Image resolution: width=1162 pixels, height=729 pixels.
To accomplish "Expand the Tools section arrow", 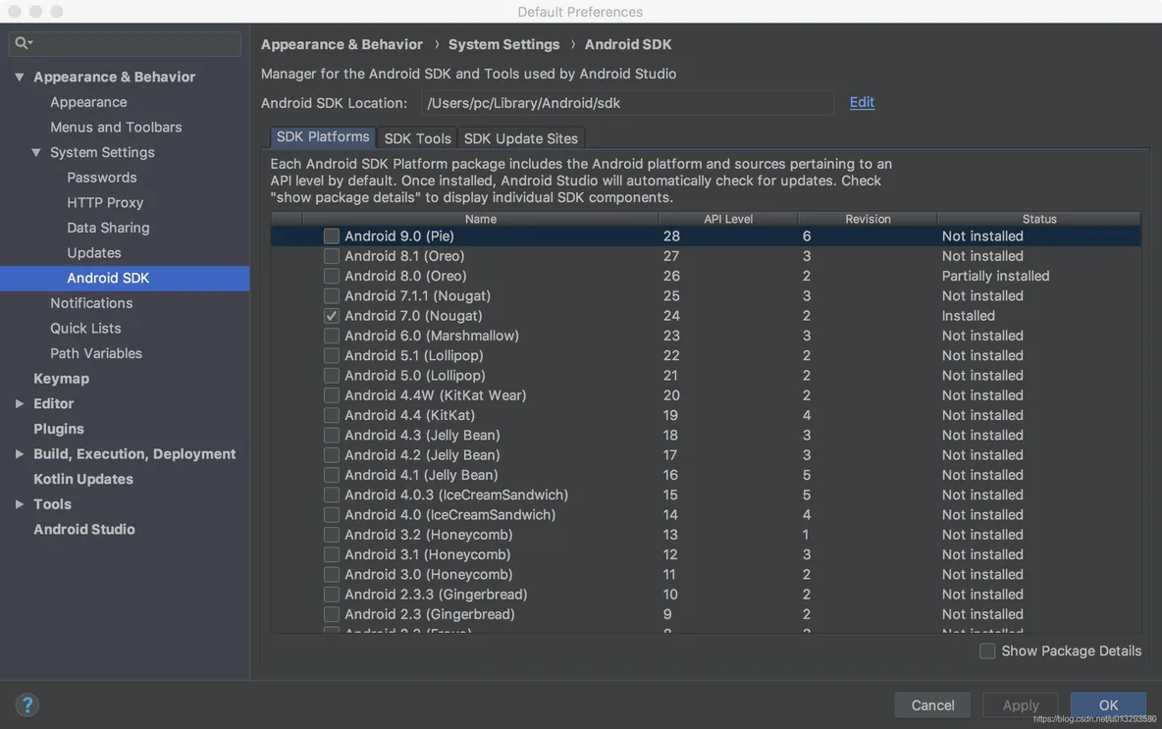I will coord(20,504).
